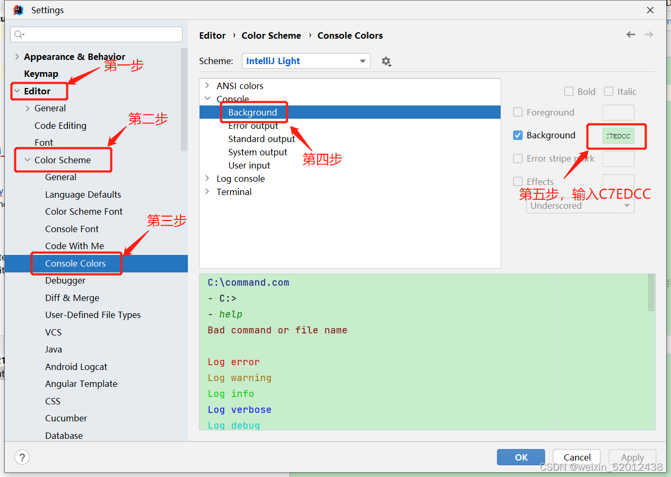
Task: Collapse the Color Scheme section arrow
Action: point(28,160)
